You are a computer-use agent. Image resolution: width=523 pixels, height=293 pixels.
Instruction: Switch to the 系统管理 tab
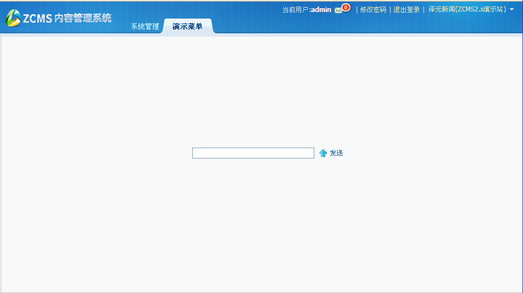[x=145, y=26]
